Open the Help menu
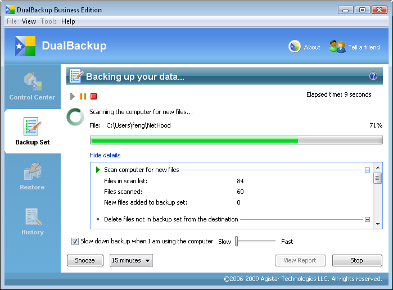This screenshot has width=393, height=290. (68, 21)
